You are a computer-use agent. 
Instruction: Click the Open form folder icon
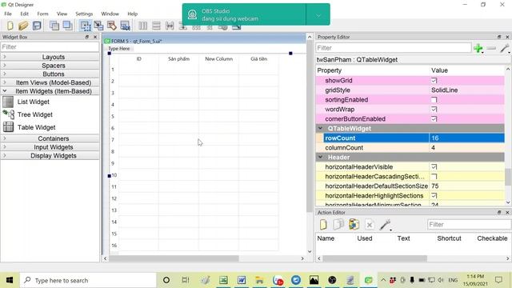[x=23, y=26]
